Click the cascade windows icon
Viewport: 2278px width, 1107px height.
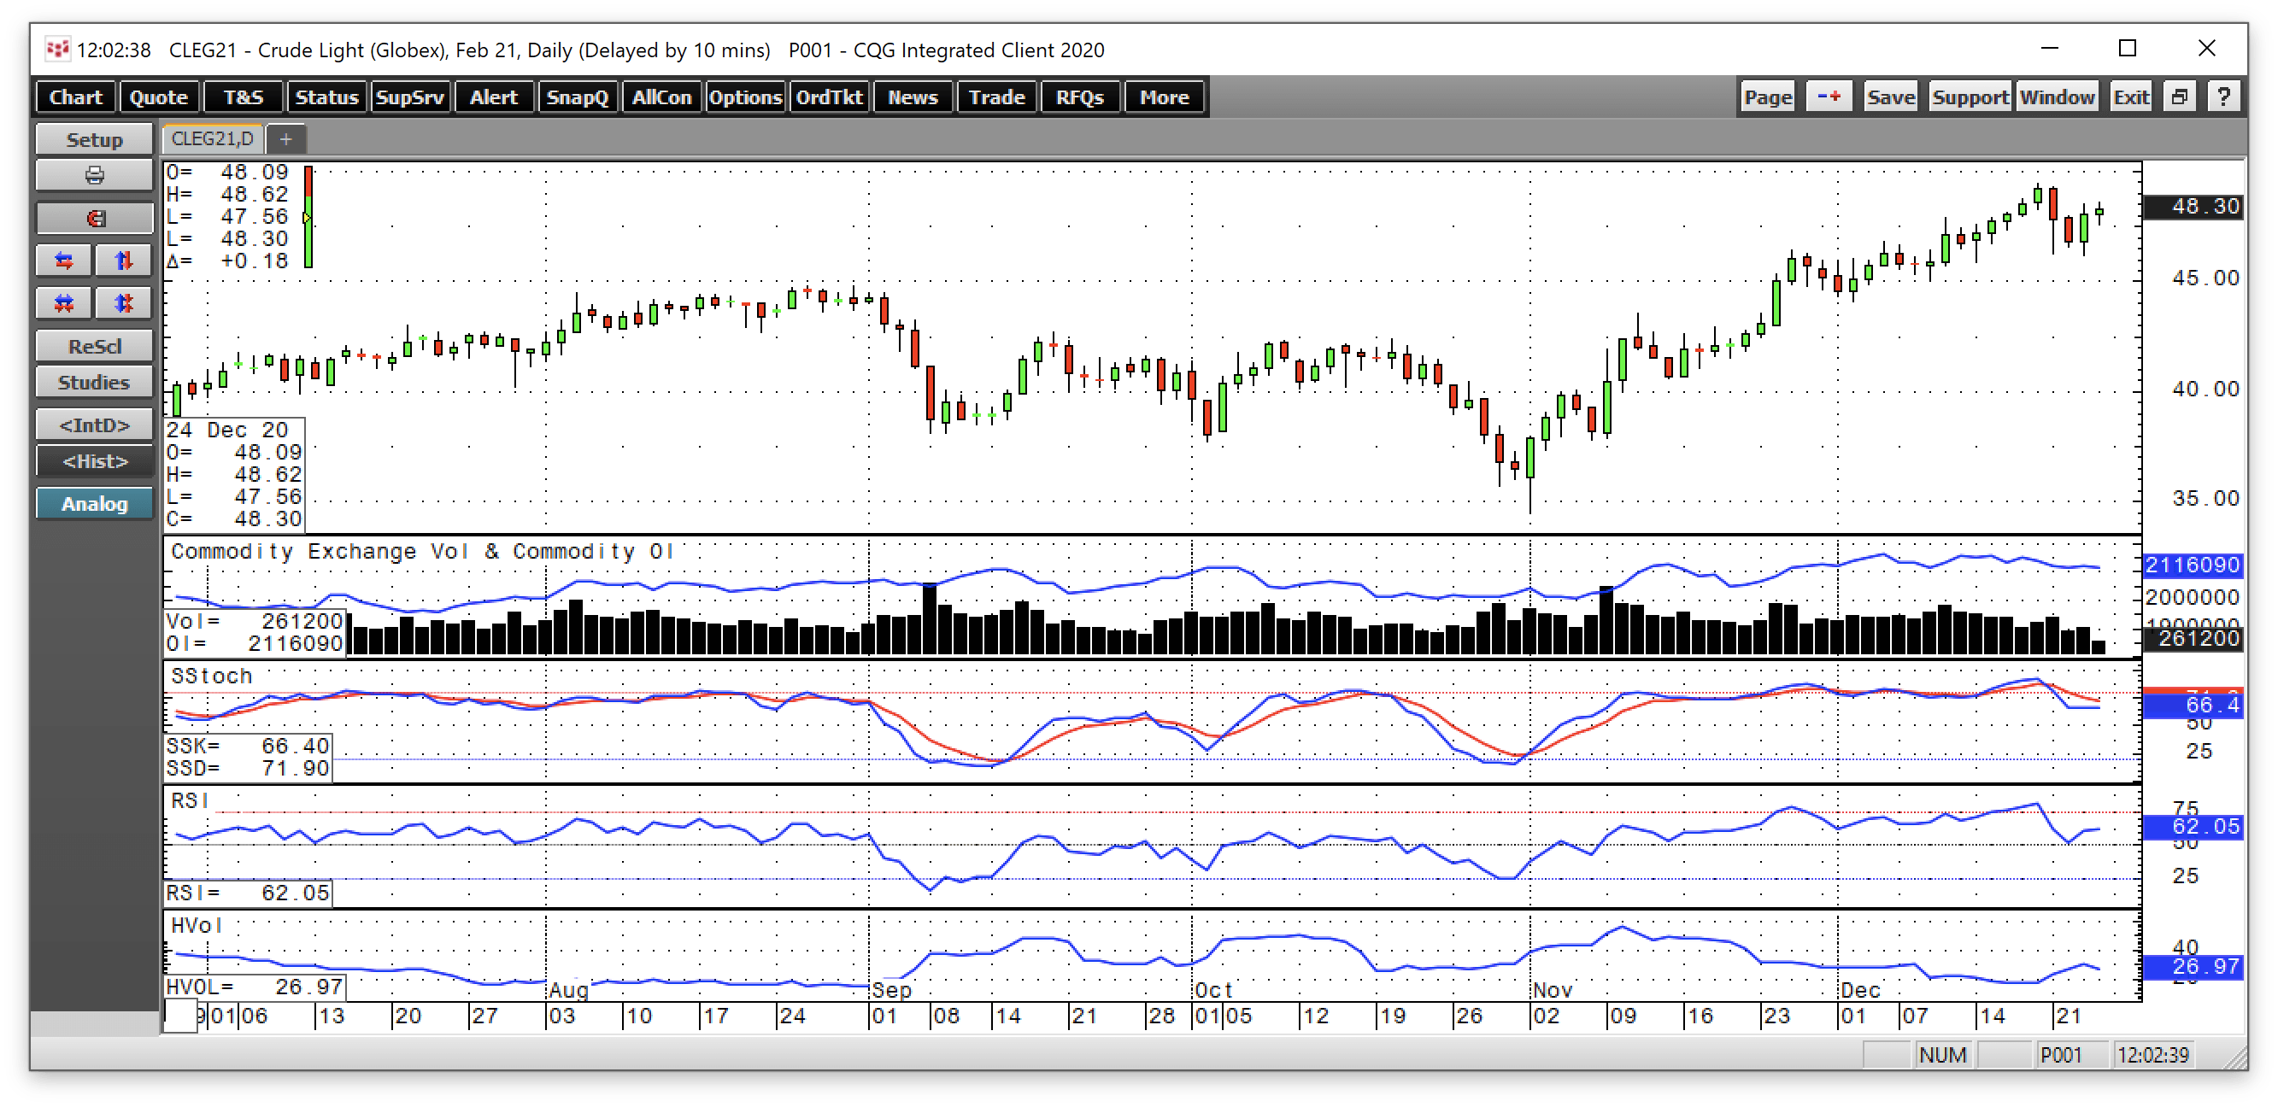pos(2180,97)
